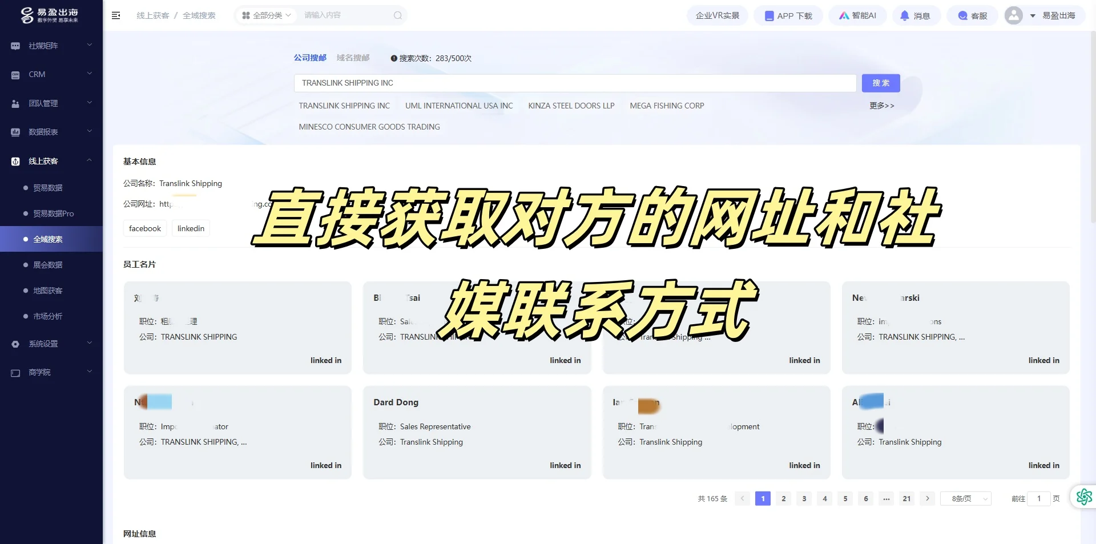Viewport: 1096px width, 544px height.
Task: Click the 前往 page number input
Action: pyautogui.click(x=1039, y=498)
